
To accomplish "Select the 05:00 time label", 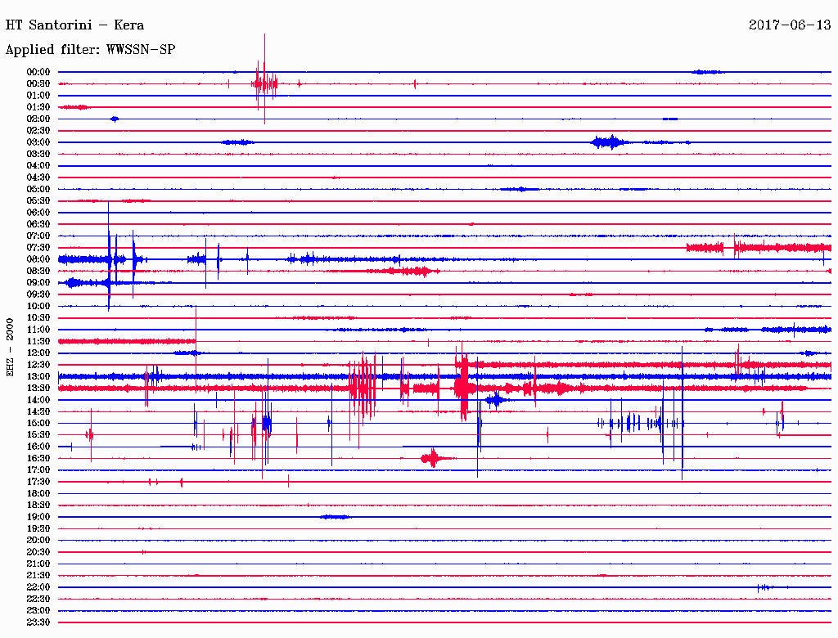I will 38,189.
